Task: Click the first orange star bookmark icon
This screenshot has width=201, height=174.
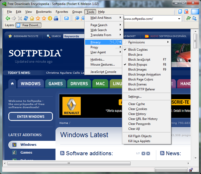Action: (x=38, y=18)
